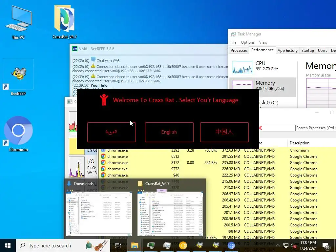Open the notification center icon

[326, 245]
